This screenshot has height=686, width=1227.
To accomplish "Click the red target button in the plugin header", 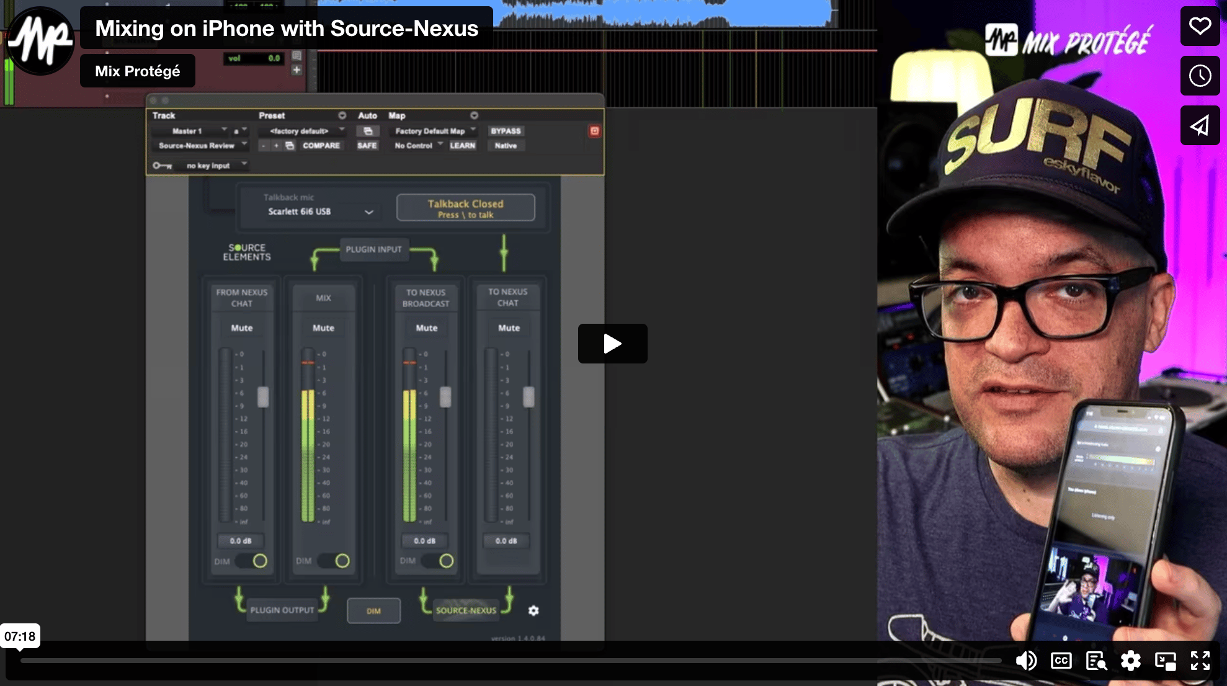I will tap(594, 131).
